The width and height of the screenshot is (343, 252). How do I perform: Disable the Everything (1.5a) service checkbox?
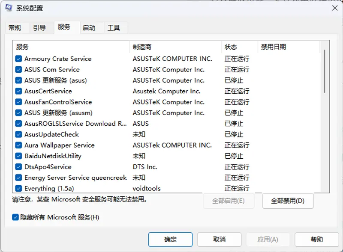19,188
